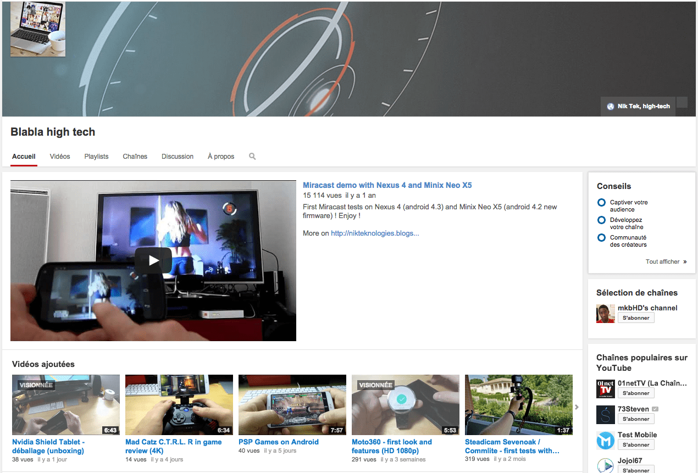This screenshot has height=473, width=698.
Task: Switch to the Vidéos tab
Action: pos(60,157)
